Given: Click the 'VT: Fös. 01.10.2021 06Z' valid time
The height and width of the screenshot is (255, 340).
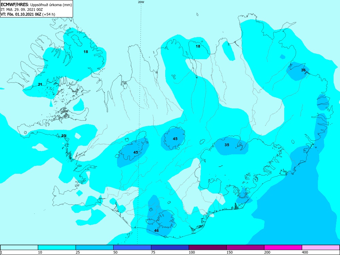Looking at the screenshot, I should 21,14.
